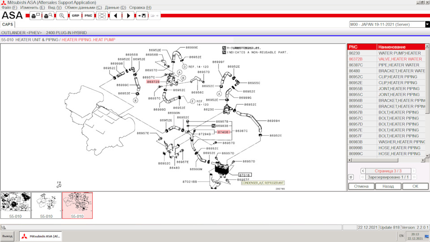The height and width of the screenshot is (242, 430).
Task: Open the selected third 55-010 thumbnail
Action: 77,205
